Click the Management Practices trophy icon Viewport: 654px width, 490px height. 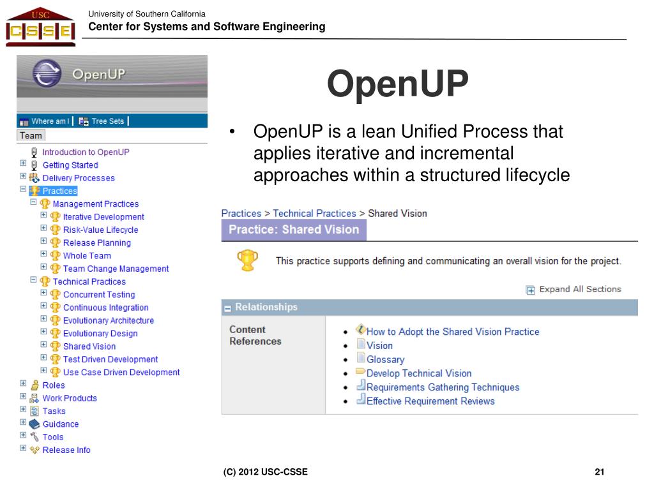(x=45, y=204)
